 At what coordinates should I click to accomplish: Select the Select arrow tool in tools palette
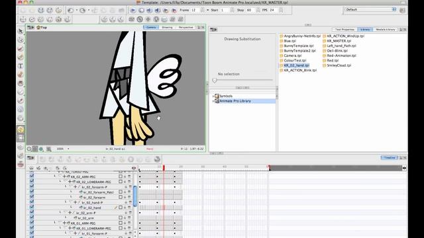pos(21,31)
